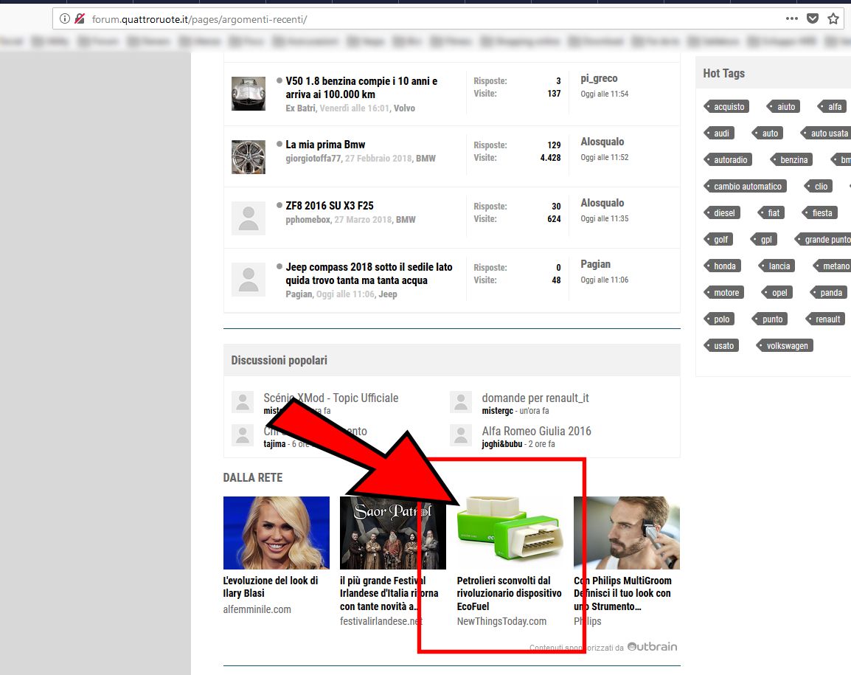Open BMW forum link in giorgiotoffa77 row
The width and height of the screenshot is (851, 675).
(425, 159)
